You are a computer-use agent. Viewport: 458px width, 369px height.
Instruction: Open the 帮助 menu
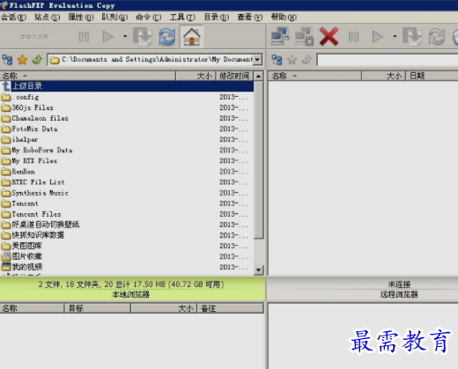(284, 17)
